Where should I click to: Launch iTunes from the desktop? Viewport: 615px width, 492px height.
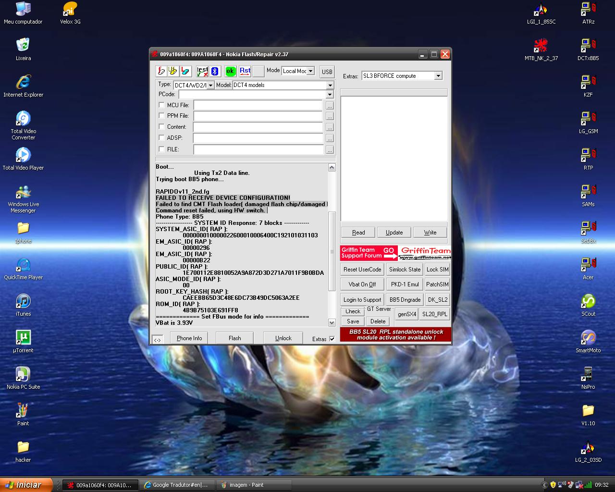tap(23, 305)
